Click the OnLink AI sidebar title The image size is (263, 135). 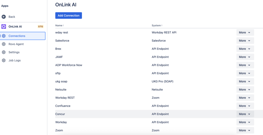tap(15, 27)
